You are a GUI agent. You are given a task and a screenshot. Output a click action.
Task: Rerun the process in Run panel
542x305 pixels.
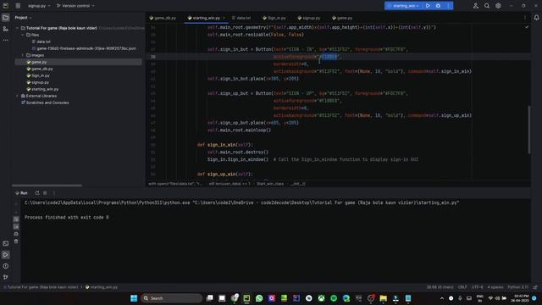37,193
